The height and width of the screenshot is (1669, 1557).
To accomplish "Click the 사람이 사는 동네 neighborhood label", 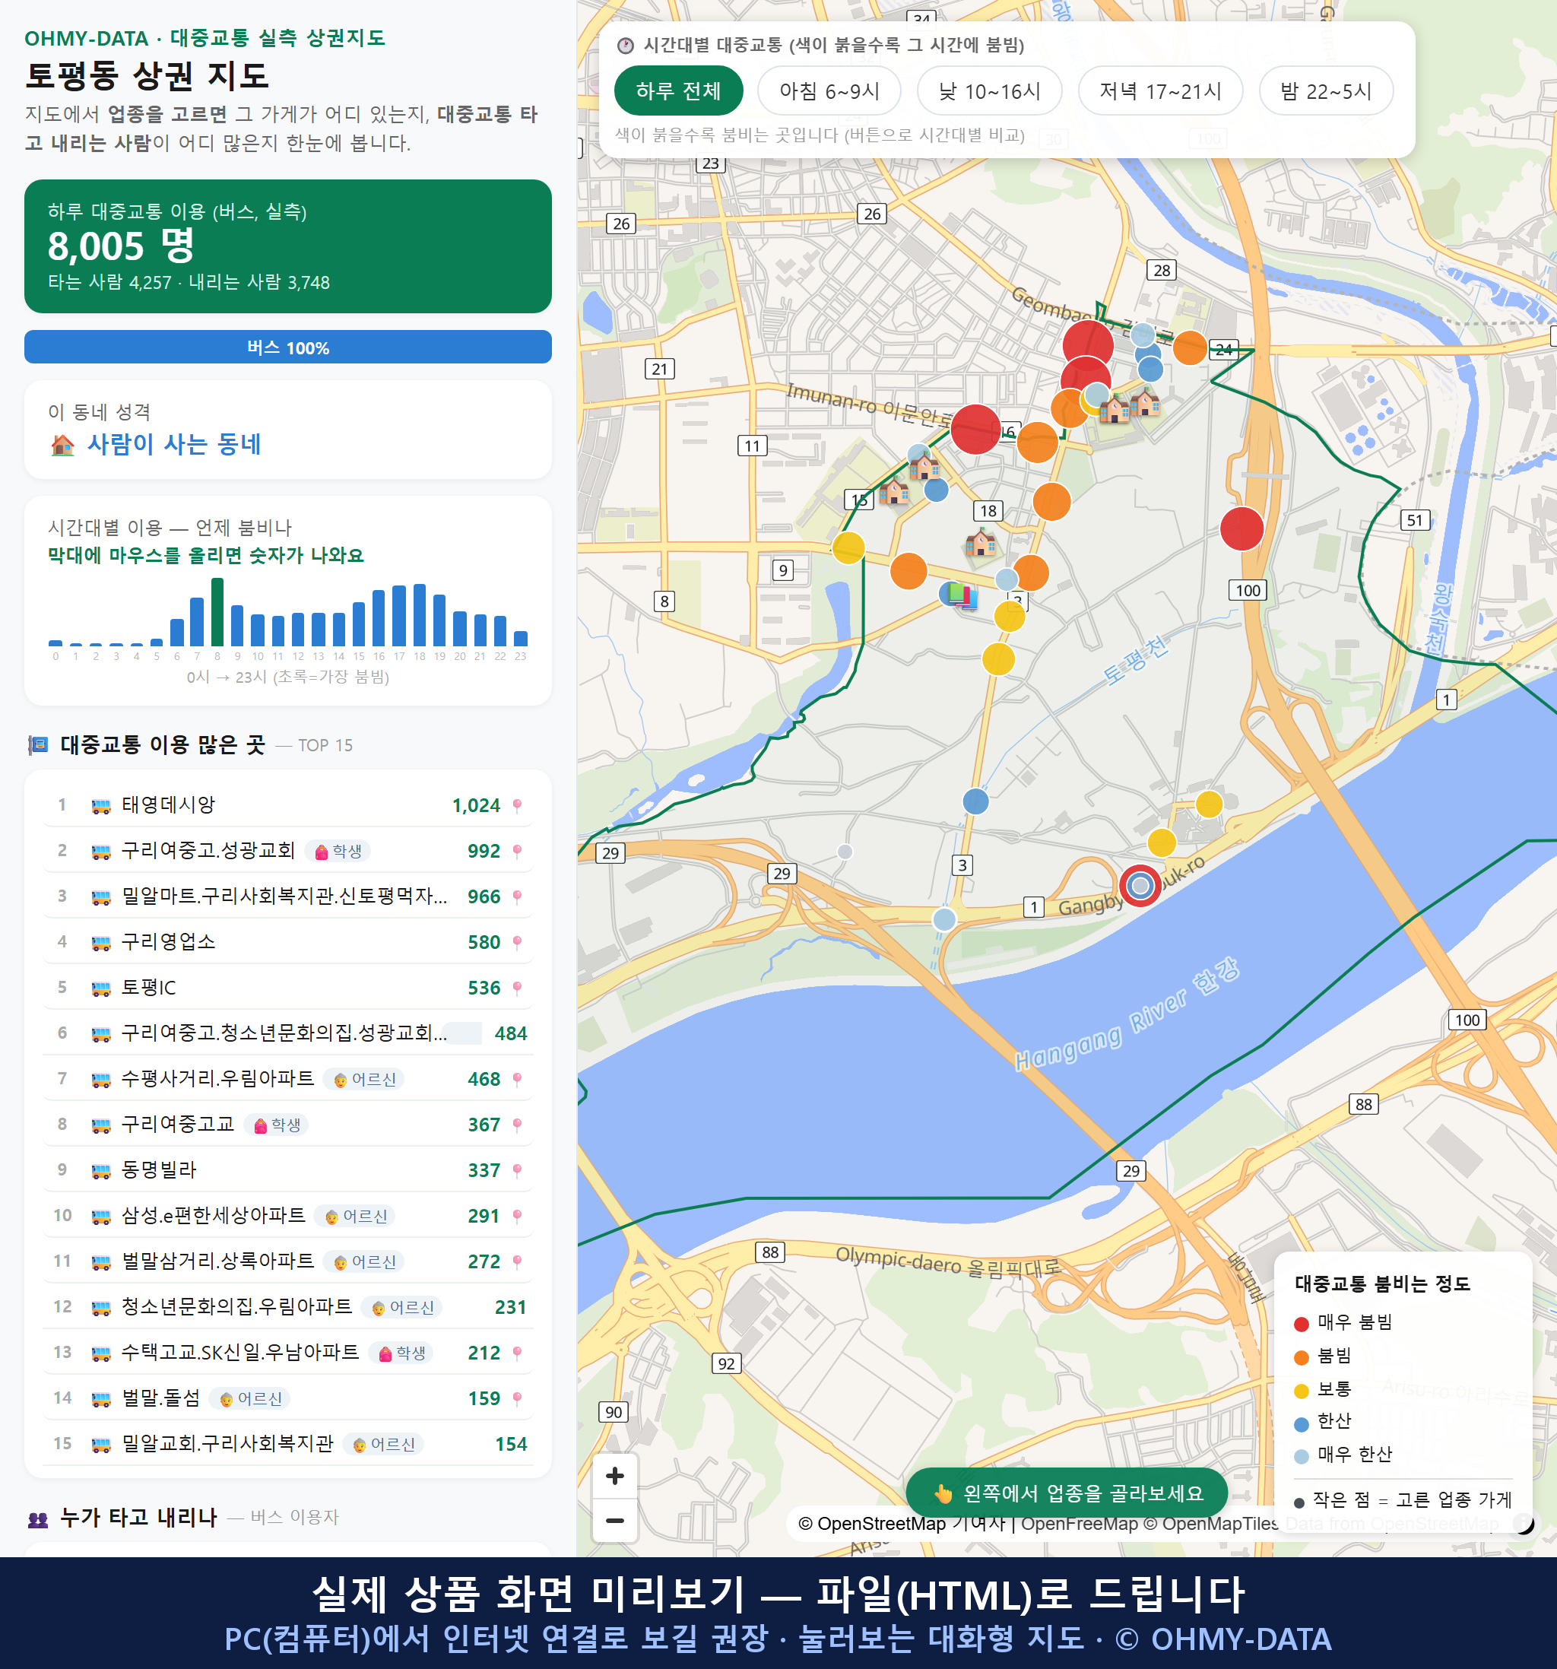I will tap(175, 445).
